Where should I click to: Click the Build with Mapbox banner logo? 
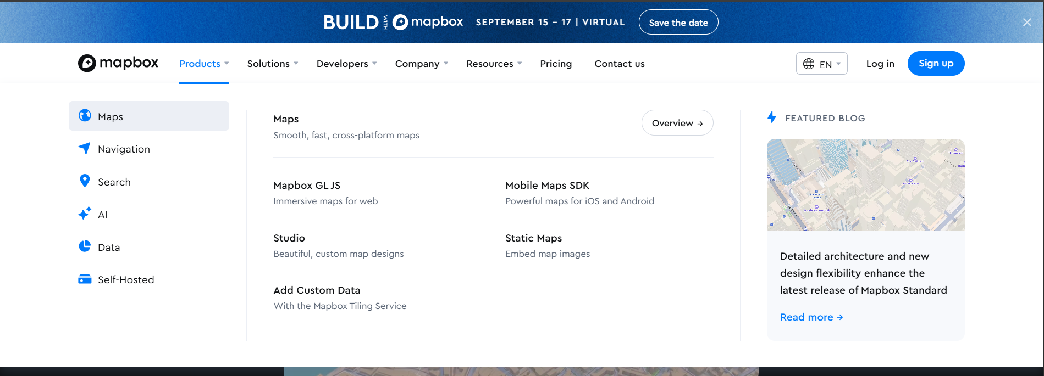pyautogui.click(x=393, y=22)
